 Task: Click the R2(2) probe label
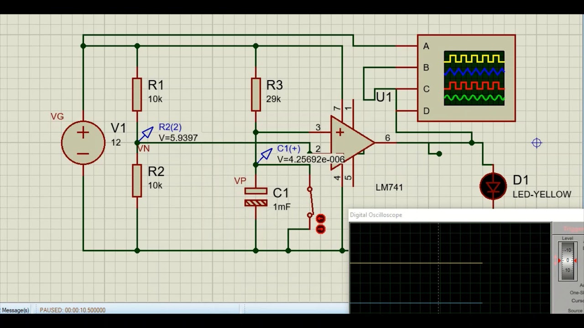tap(170, 127)
